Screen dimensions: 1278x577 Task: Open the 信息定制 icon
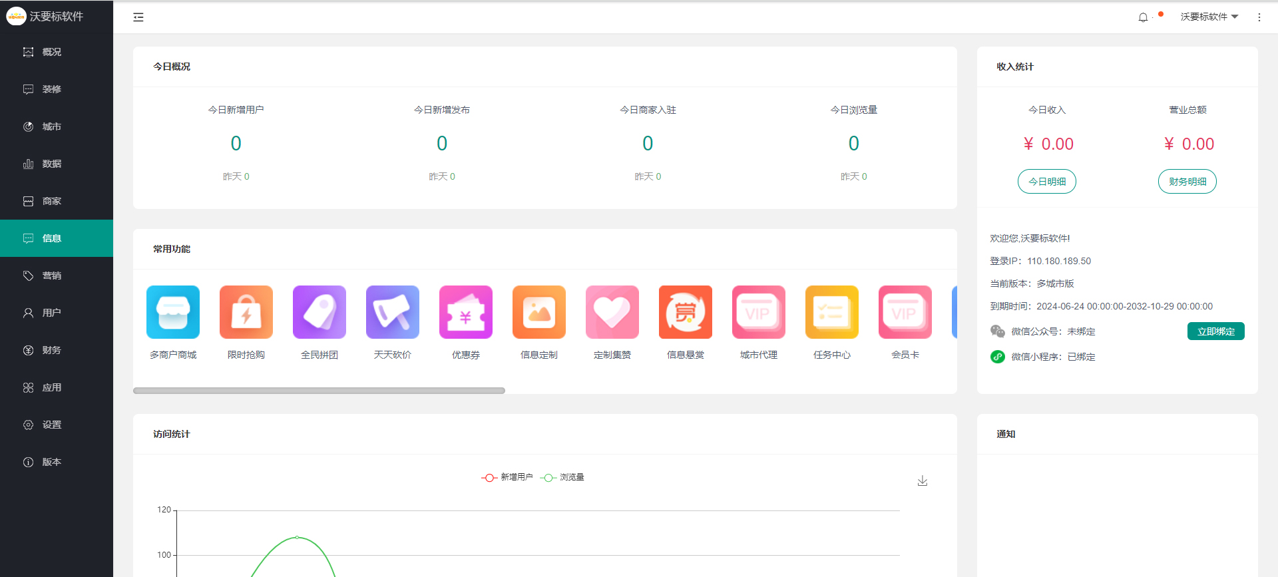pyautogui.click(x=539, y=312)
